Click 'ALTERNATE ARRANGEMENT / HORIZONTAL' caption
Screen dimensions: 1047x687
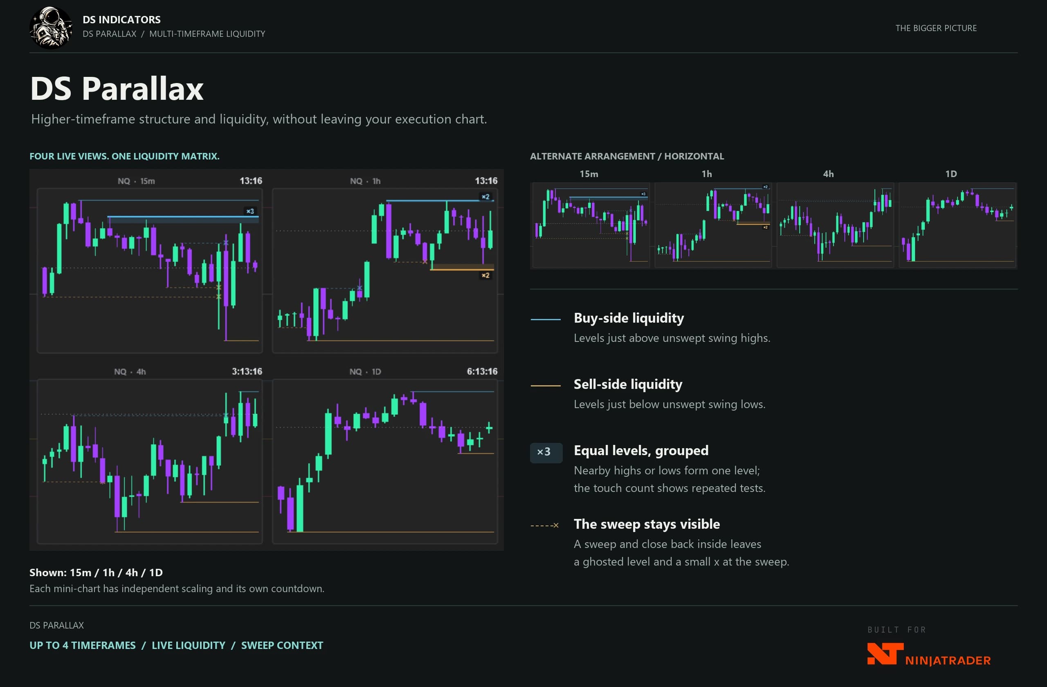(627, 156)
